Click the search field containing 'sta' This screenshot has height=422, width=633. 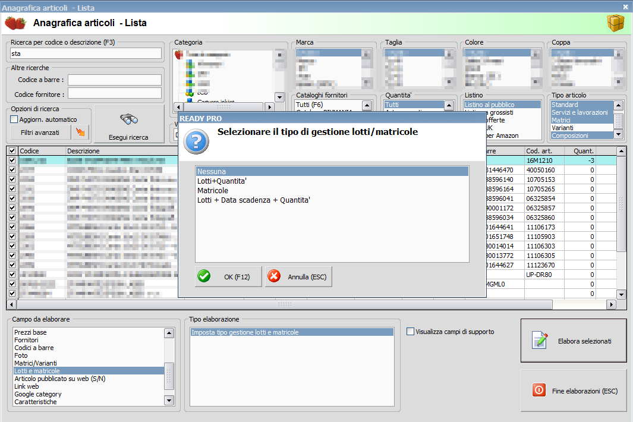pos(86,53)
